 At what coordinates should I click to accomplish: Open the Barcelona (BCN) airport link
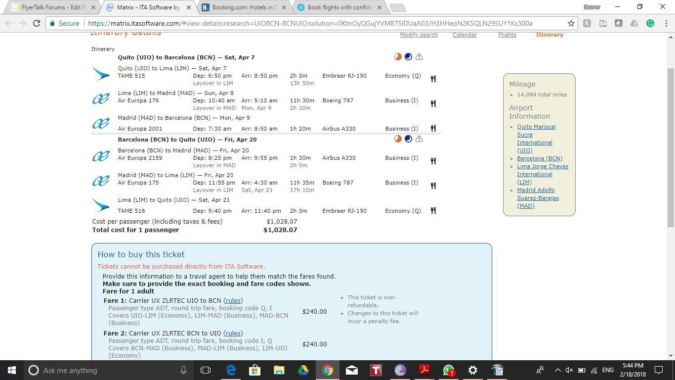(x=540, y=158)
